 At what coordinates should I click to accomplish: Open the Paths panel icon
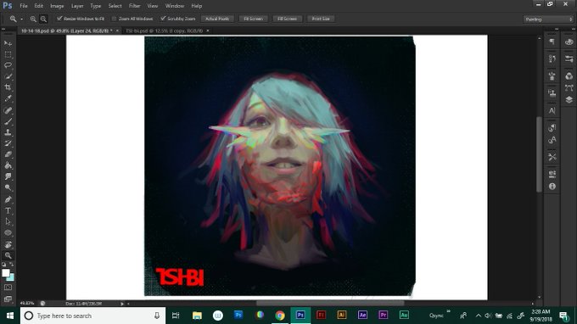coord(569,87)
